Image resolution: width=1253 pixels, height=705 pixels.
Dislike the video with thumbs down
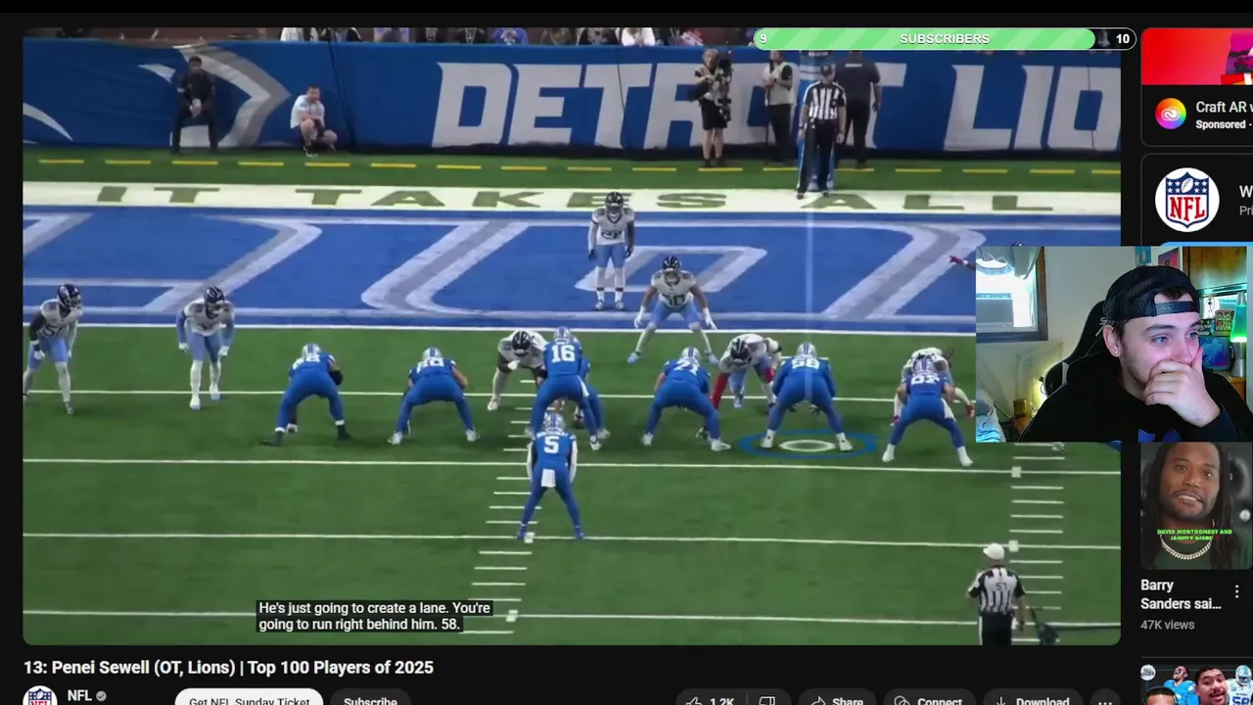(767, 699)
